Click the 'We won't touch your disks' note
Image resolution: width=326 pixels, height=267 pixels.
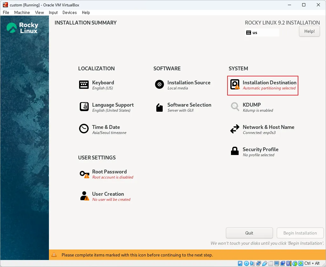(x=267, y=243)
